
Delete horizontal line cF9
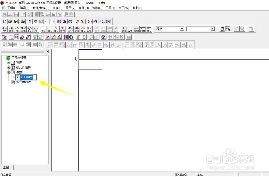coord(56,29)
